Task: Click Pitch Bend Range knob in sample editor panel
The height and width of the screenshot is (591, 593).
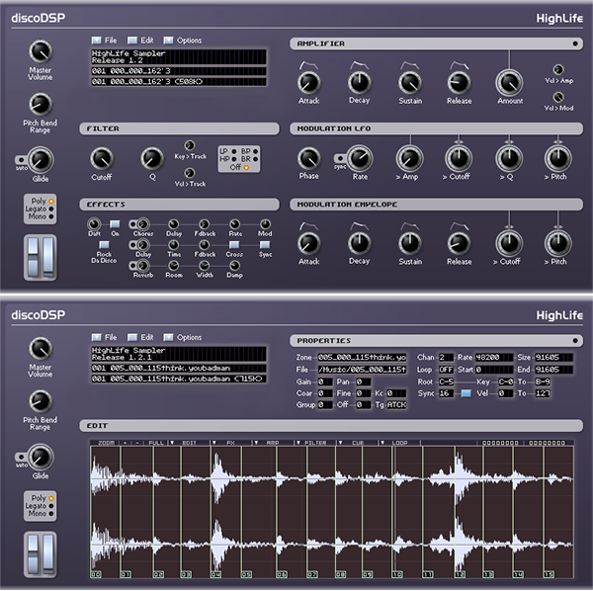Action: [x=41, y=401]
